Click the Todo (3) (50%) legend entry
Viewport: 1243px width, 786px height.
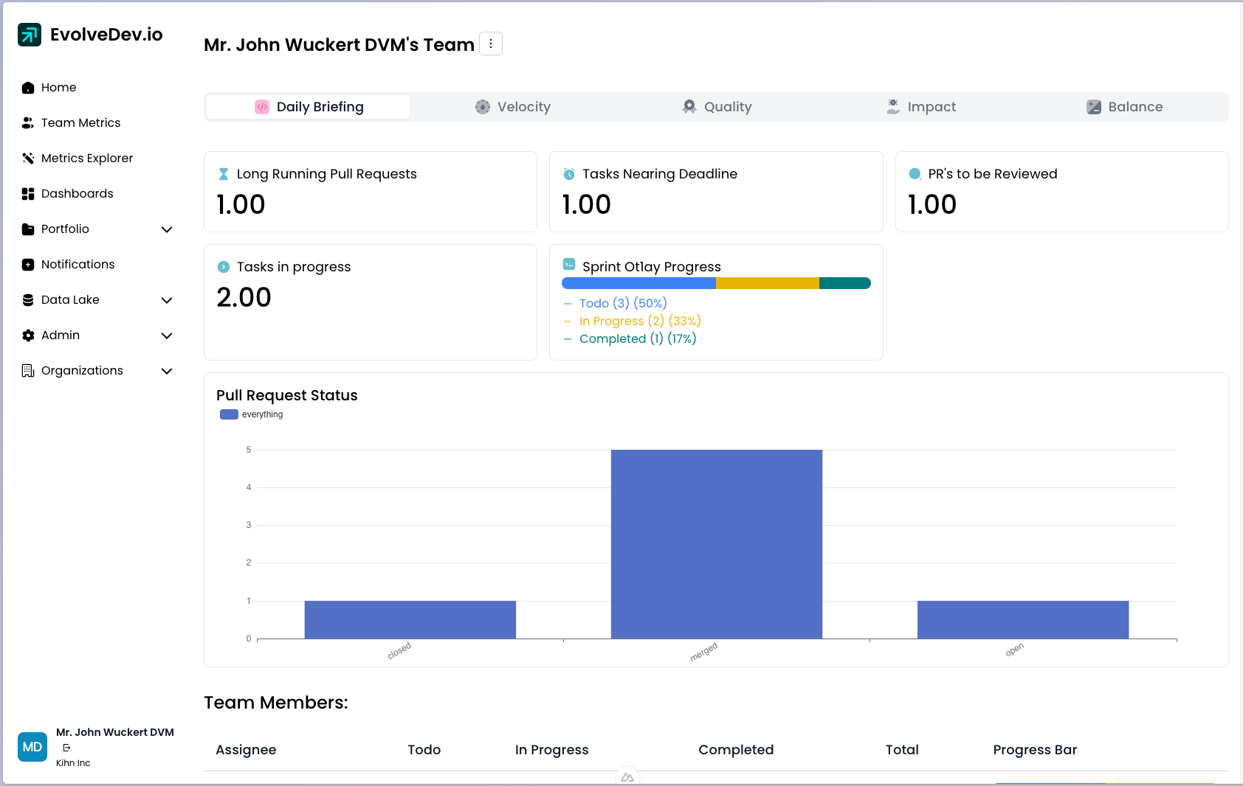623,303
